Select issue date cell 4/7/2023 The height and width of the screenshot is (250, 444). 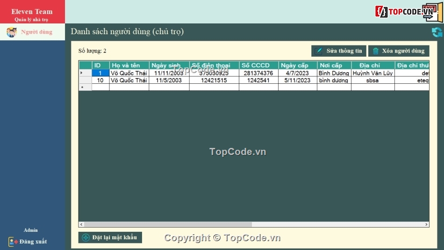298,73
